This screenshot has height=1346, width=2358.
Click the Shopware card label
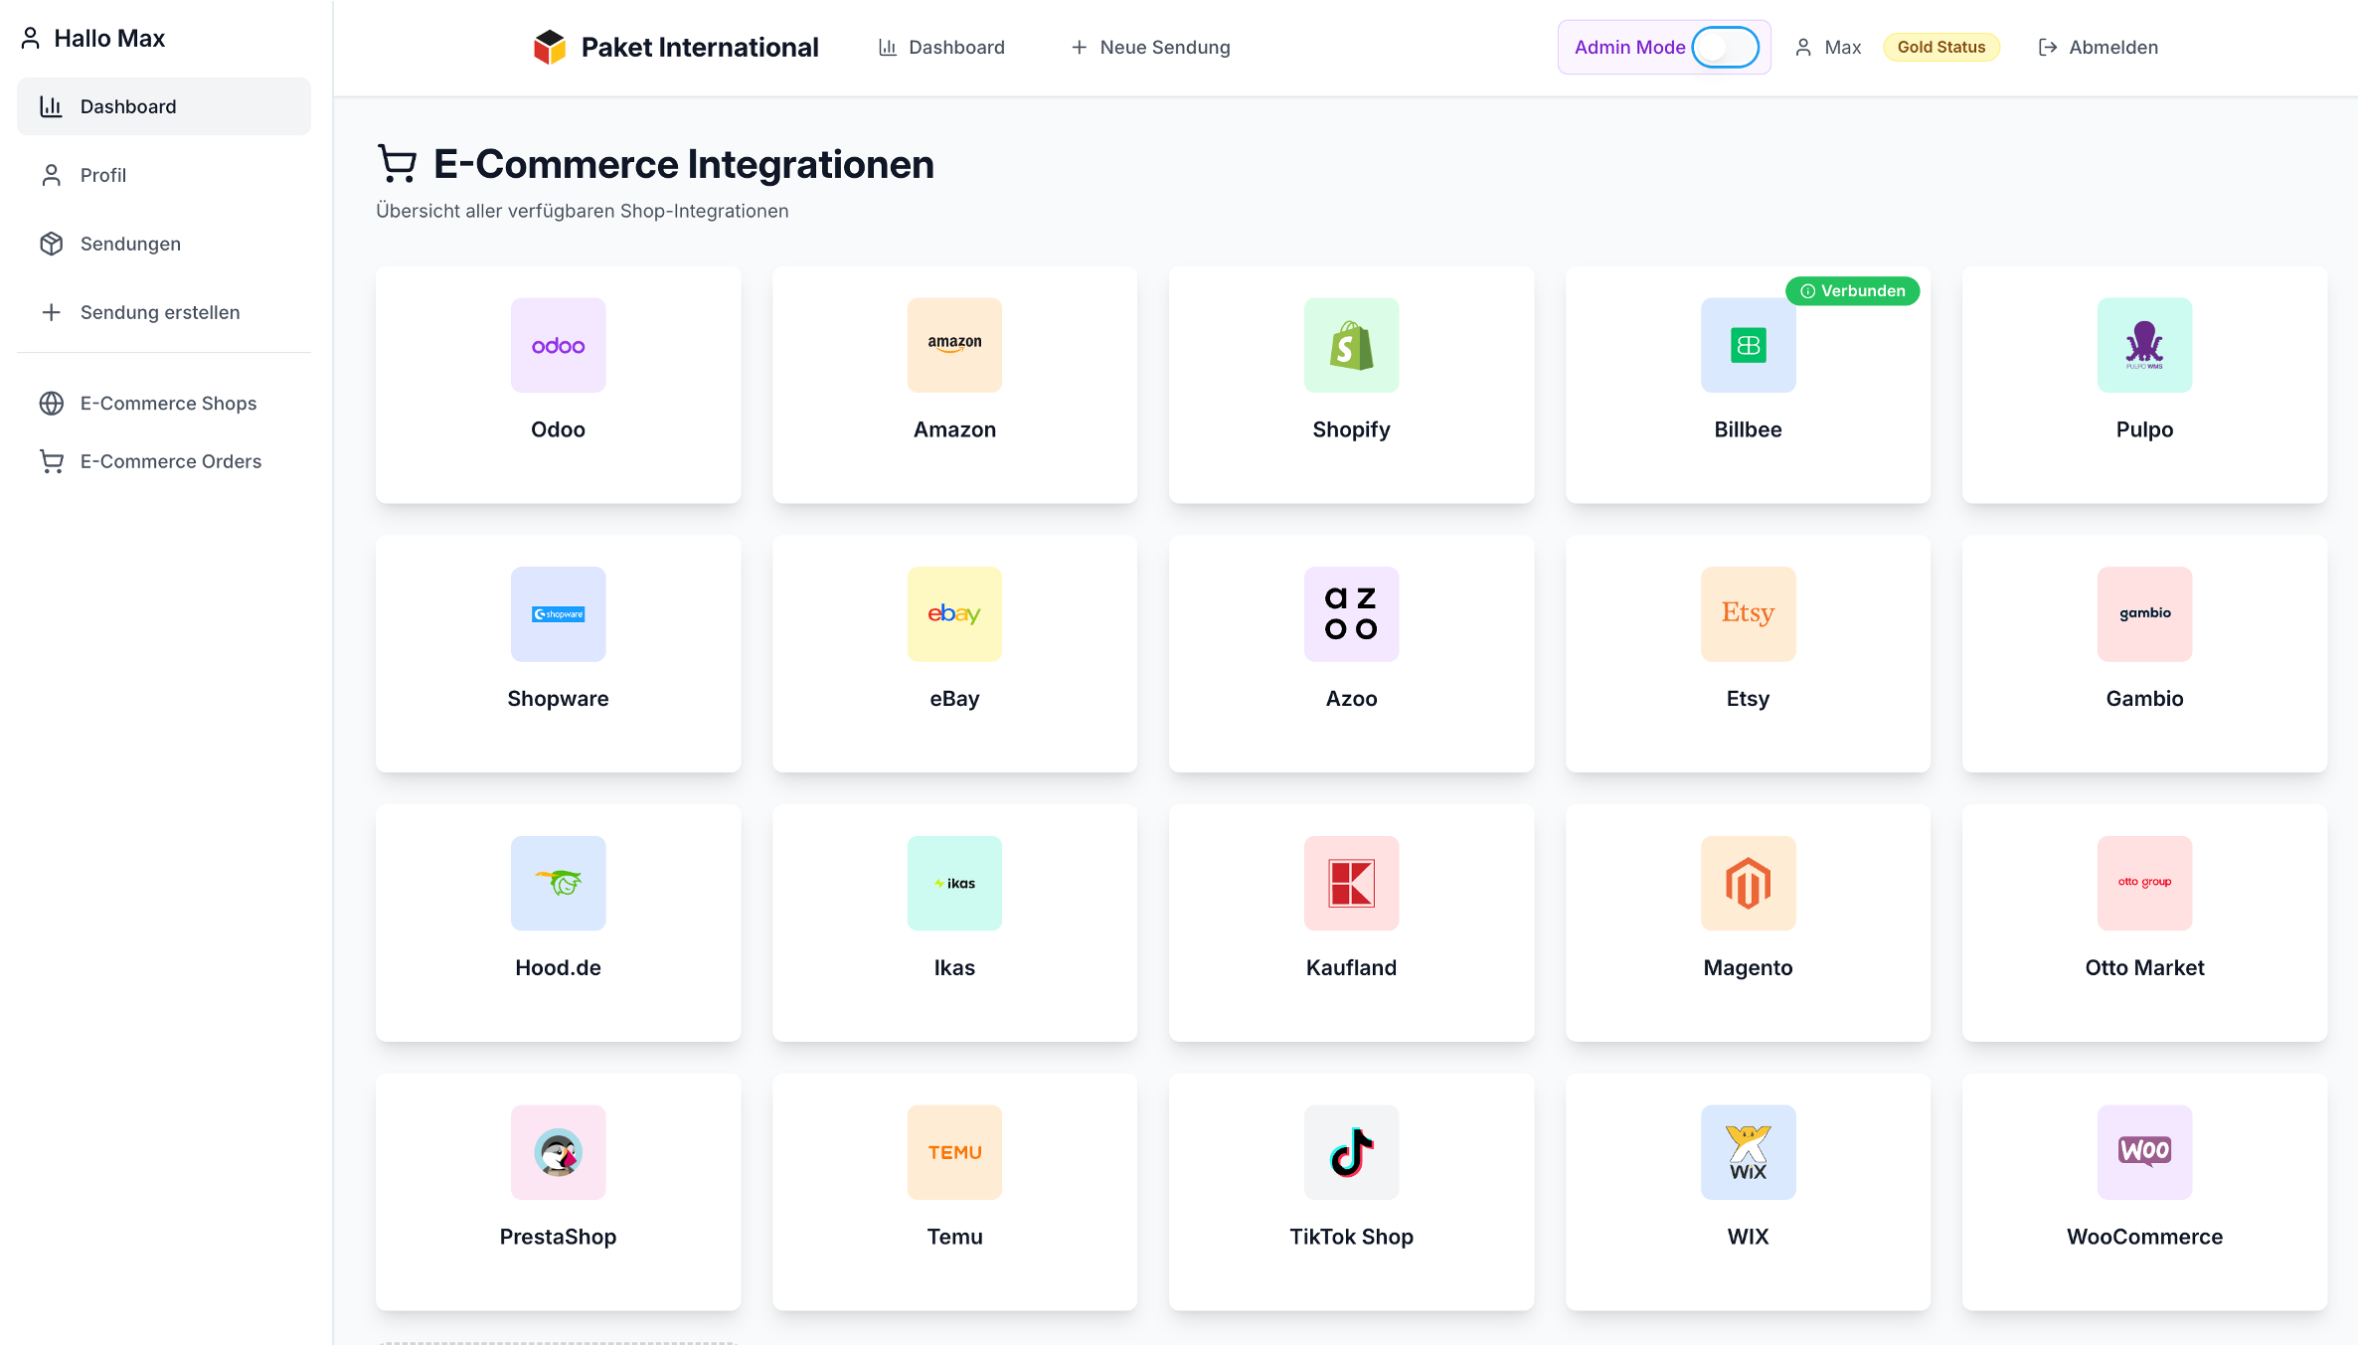point(558,699)
